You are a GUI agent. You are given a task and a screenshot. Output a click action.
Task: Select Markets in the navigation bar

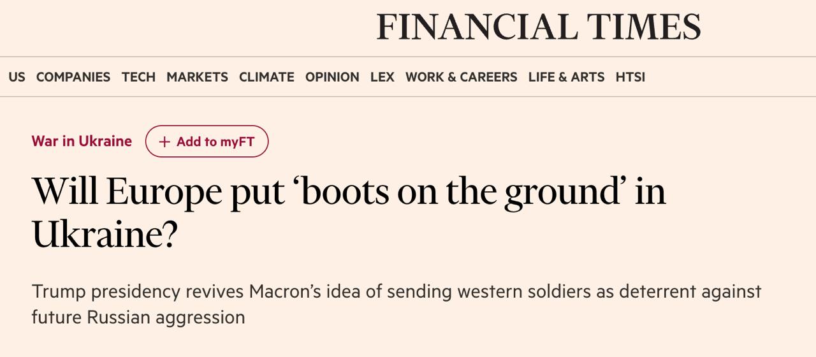[197, 77]
